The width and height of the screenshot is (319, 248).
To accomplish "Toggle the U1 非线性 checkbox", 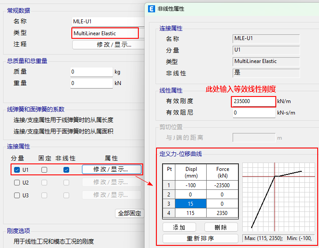I will pyautogui.click(x=66, y=170).
